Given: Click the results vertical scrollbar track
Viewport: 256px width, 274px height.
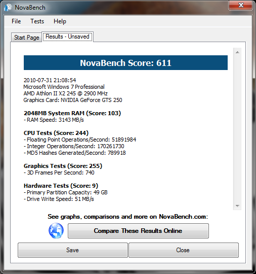Looking at the screenshot, I should coord(237,129).
